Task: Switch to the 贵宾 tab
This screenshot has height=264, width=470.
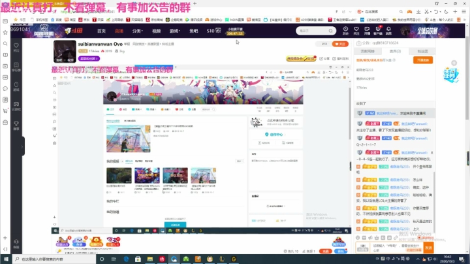Action: coord(395,52)
